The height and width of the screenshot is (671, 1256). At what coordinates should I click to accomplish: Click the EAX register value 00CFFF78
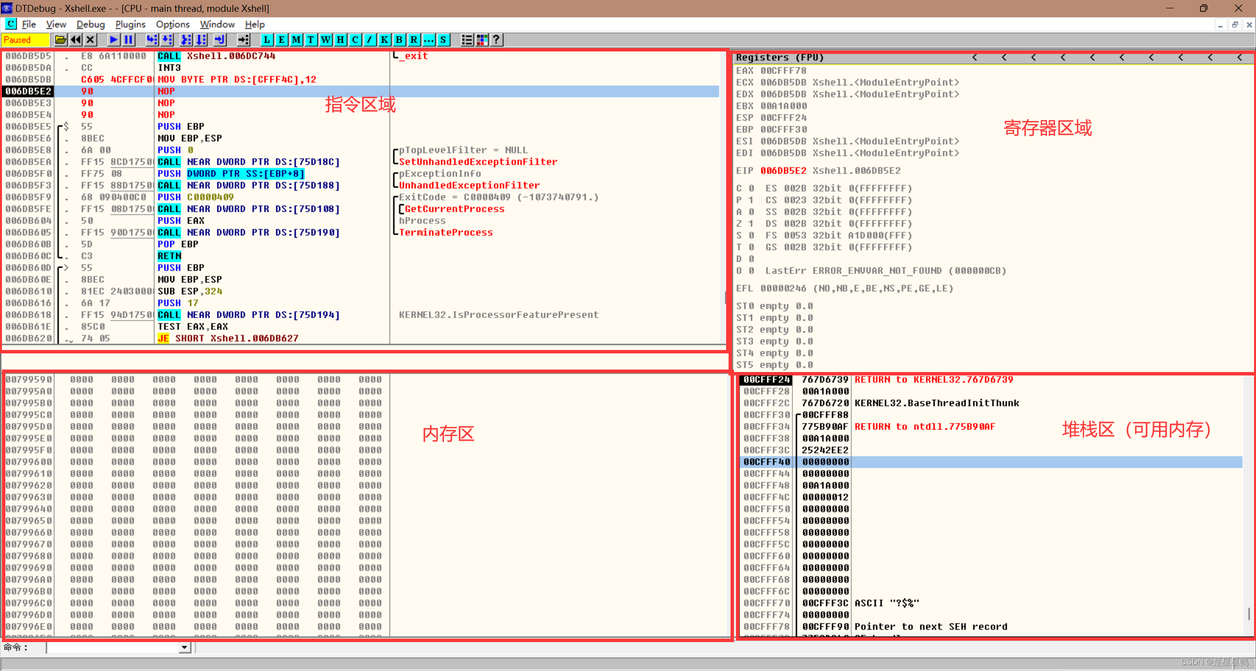click(783, 71)
